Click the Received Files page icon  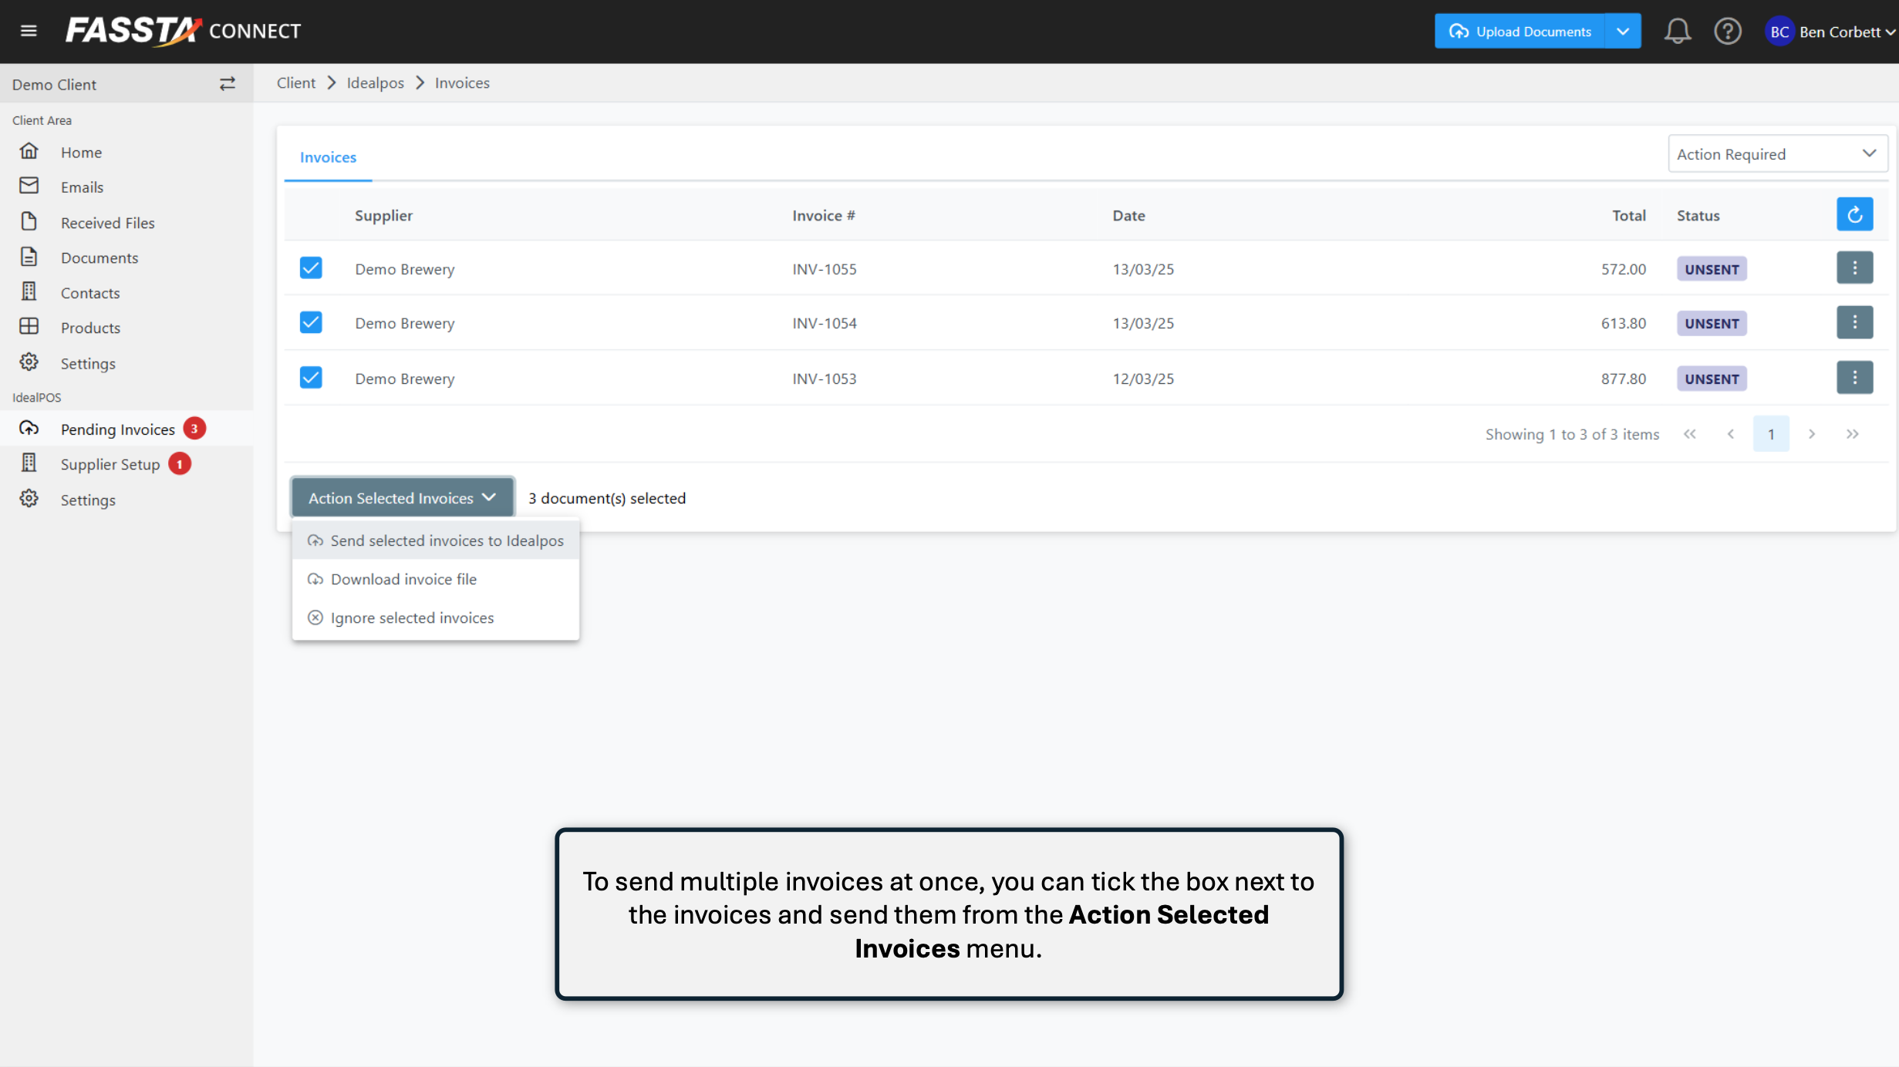(29, 222)
